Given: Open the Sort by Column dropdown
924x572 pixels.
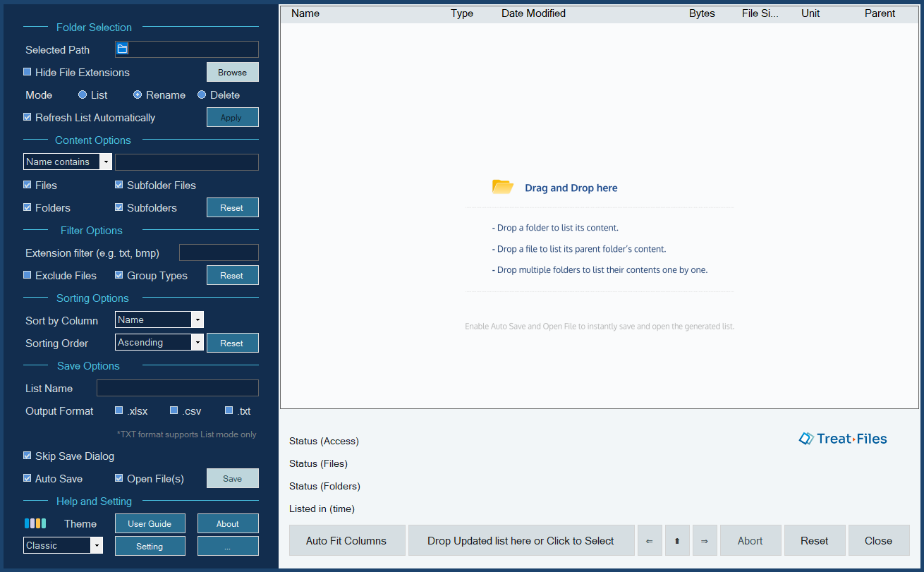Looking at the screenshot, I should point(159,320).
